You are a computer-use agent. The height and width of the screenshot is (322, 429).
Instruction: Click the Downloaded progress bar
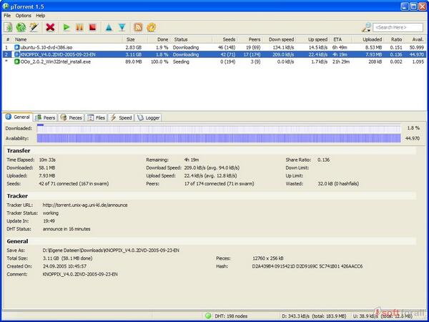[219, 128]
